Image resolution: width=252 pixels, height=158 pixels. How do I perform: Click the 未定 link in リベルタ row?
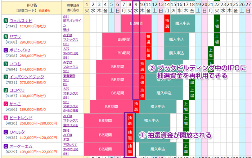pos(66,139)
